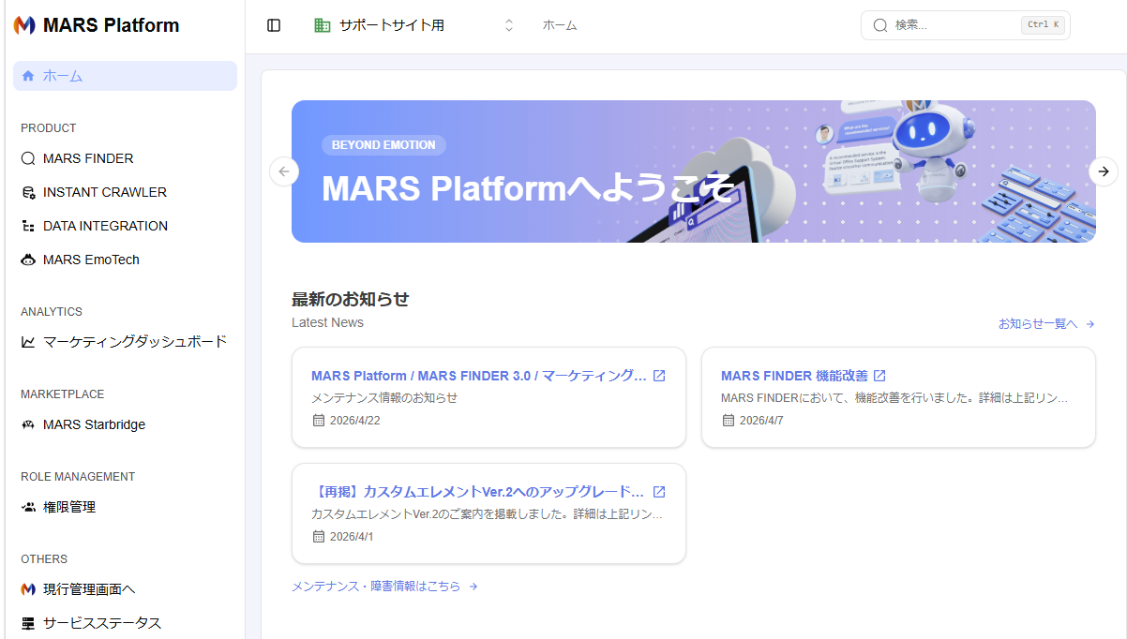The width and height of the screenshot is (1127, 639).
Task: Click the INSTANT CRAWLER database icon
Action: pos(28,192)
